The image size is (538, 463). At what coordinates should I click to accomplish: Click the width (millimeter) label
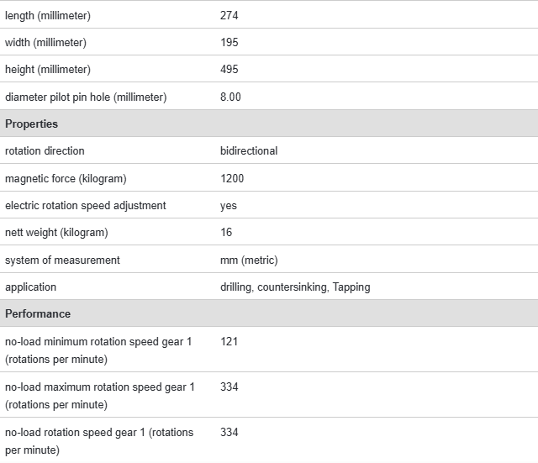tap(45, 42)
